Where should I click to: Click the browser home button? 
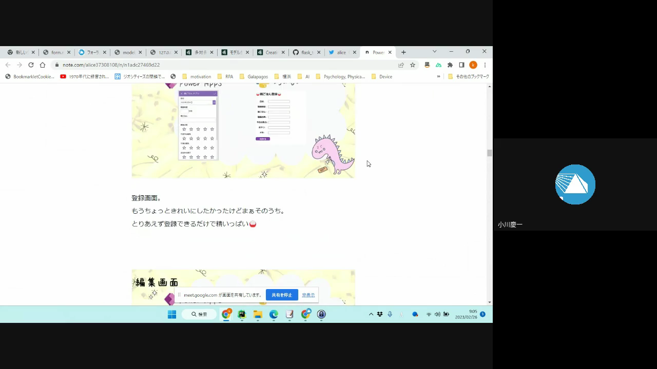pos(43,65)
